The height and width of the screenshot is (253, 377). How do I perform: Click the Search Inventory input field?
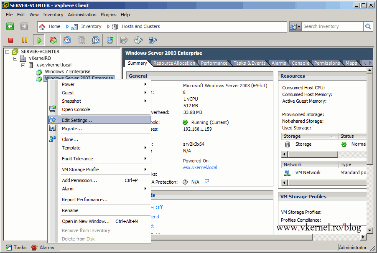pos(333,26)
